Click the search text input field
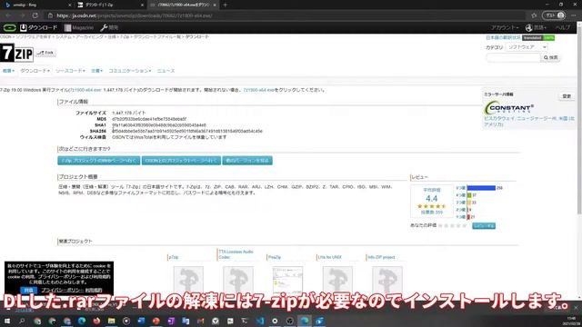This screenshot has width=582, height=327. point(513,58)
